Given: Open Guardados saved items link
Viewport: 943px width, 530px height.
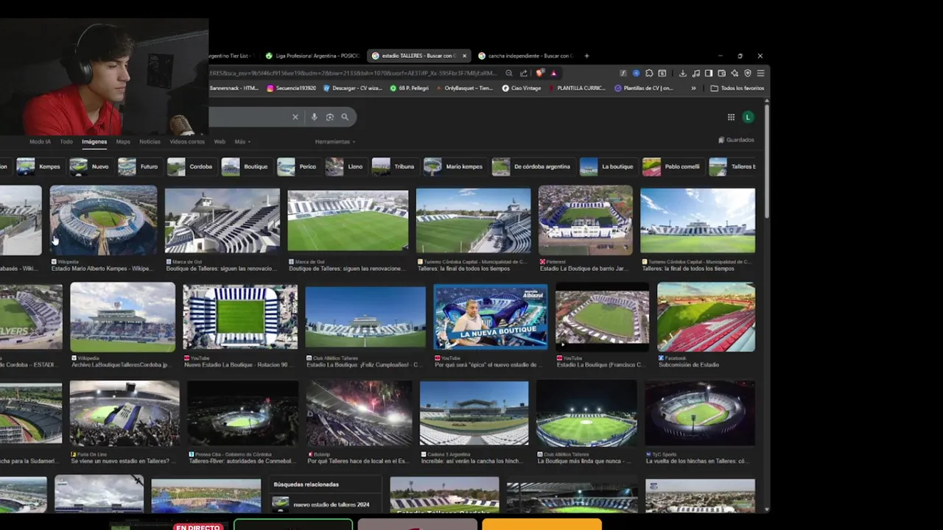Looking at the screenshot, I should [x=736, y=140].
